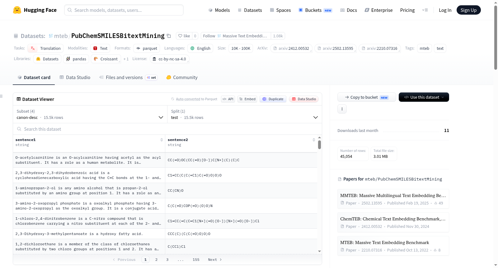Sort the sentence1 column using its arrows
Viewport: 498px width, 268px height.
pos(162,140)
